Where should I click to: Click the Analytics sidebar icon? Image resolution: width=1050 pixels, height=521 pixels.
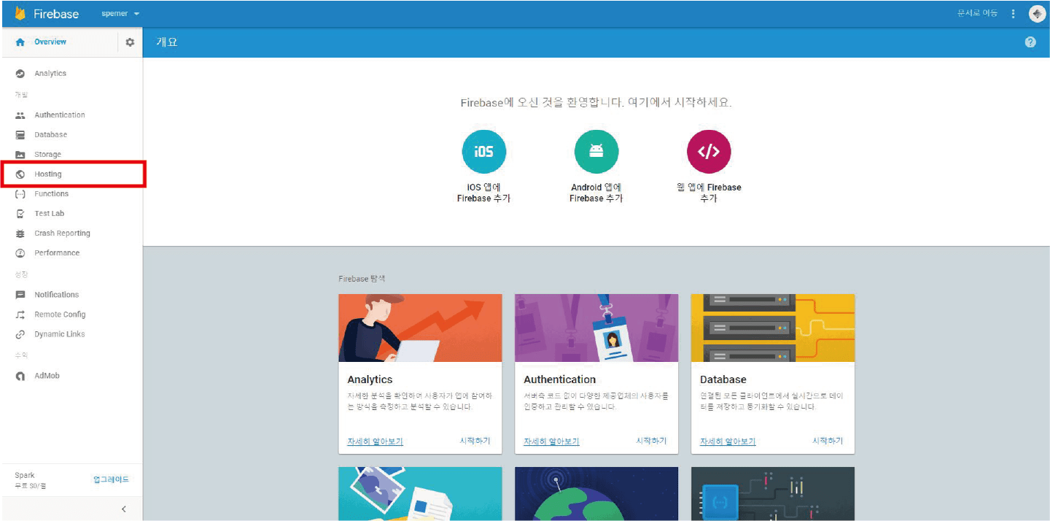[x=20, y=74]
